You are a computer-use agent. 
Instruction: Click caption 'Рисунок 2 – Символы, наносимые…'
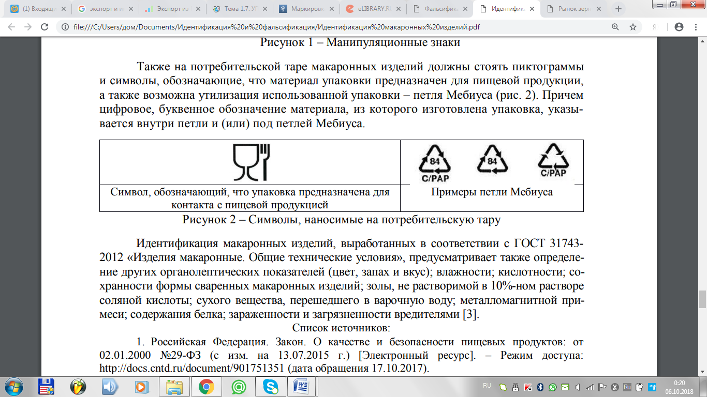point(341,220)
